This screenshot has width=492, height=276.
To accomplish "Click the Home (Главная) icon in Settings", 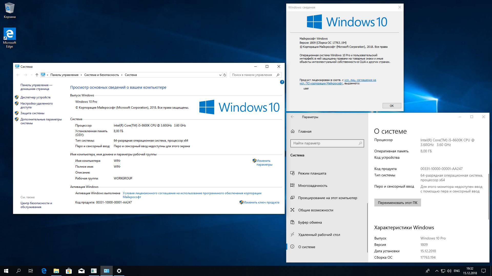I will [x=293, y=131].
